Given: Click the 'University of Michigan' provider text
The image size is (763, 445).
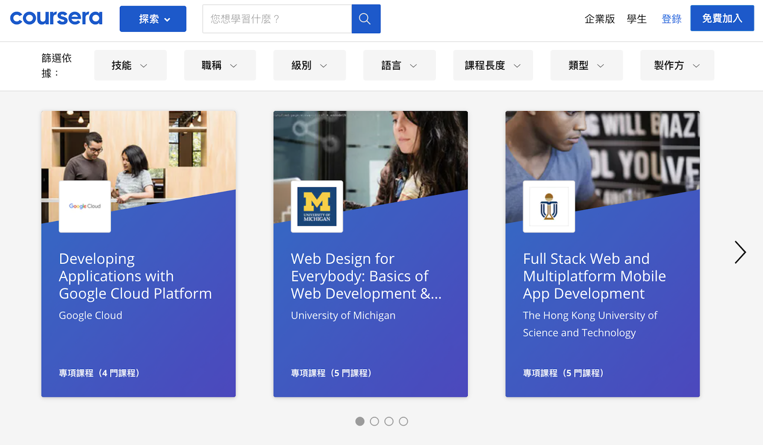Looking at the screenshot, I should coord(343,315).
